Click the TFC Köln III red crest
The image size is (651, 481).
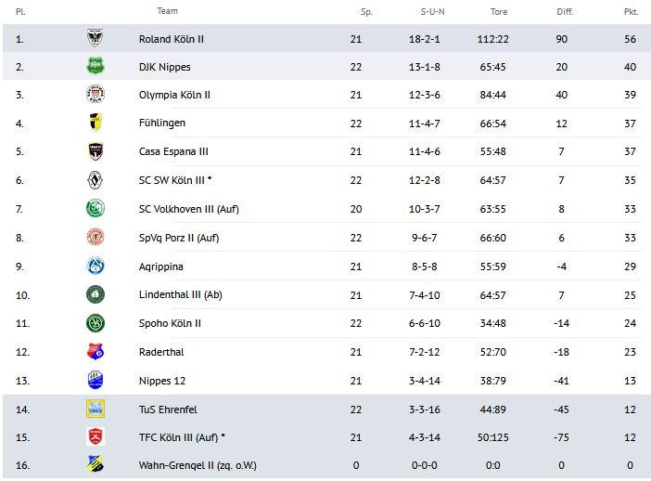(94, 436)
